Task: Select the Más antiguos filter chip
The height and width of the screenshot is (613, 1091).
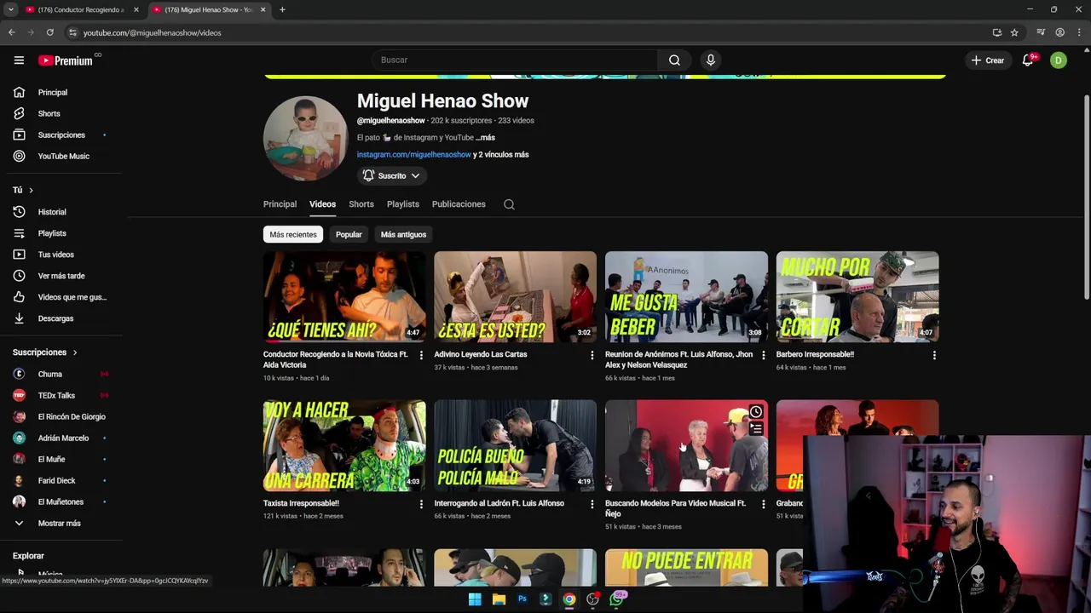Action: 403,234
